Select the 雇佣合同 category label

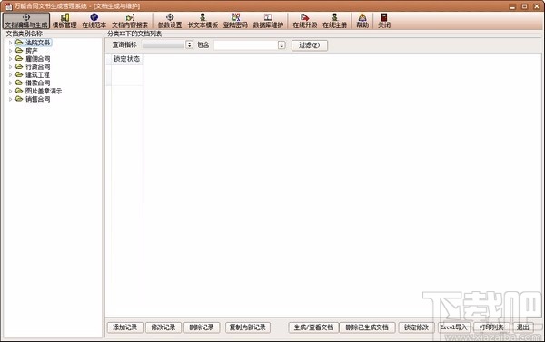[x=38, y=59]
